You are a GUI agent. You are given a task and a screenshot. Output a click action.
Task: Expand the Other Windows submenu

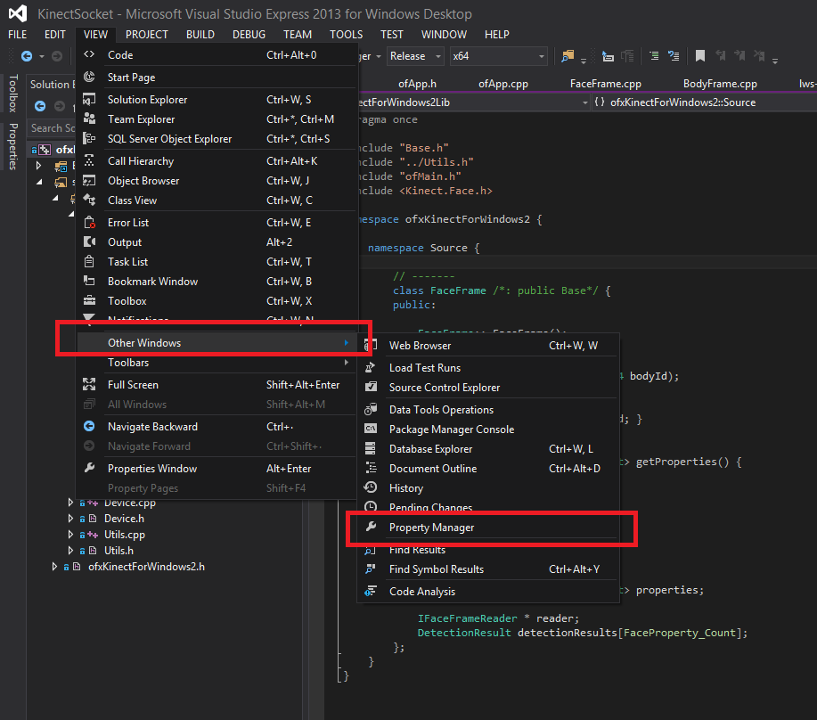[x=217, y=342]
